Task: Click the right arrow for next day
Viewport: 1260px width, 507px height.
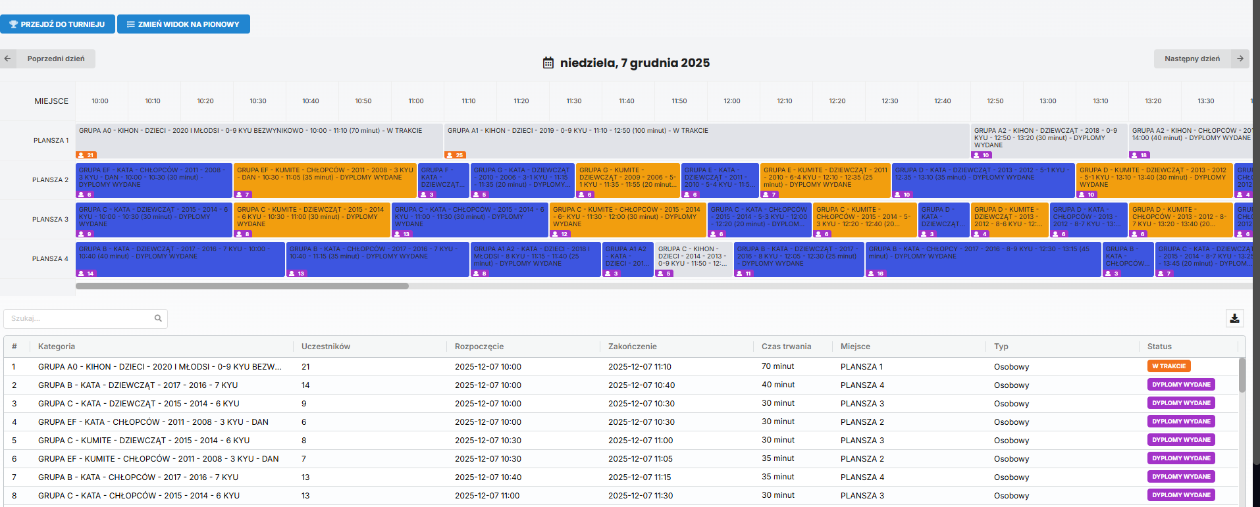Action: (x=1240, y=59)
